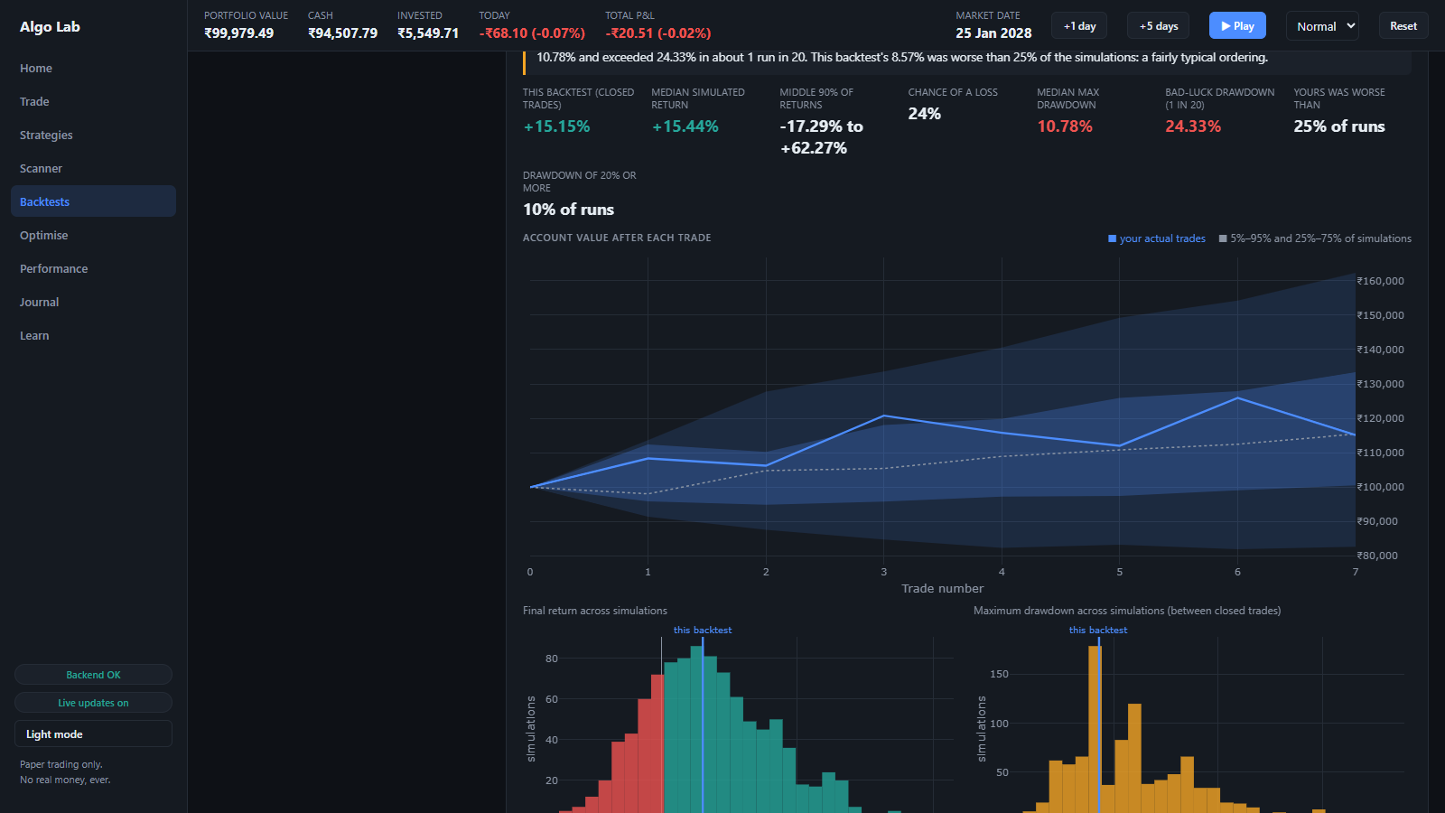The width and height of the screenshot is (1445, 813).
Task: Start simulation with Play button
Action: (x=1237, y=26)
